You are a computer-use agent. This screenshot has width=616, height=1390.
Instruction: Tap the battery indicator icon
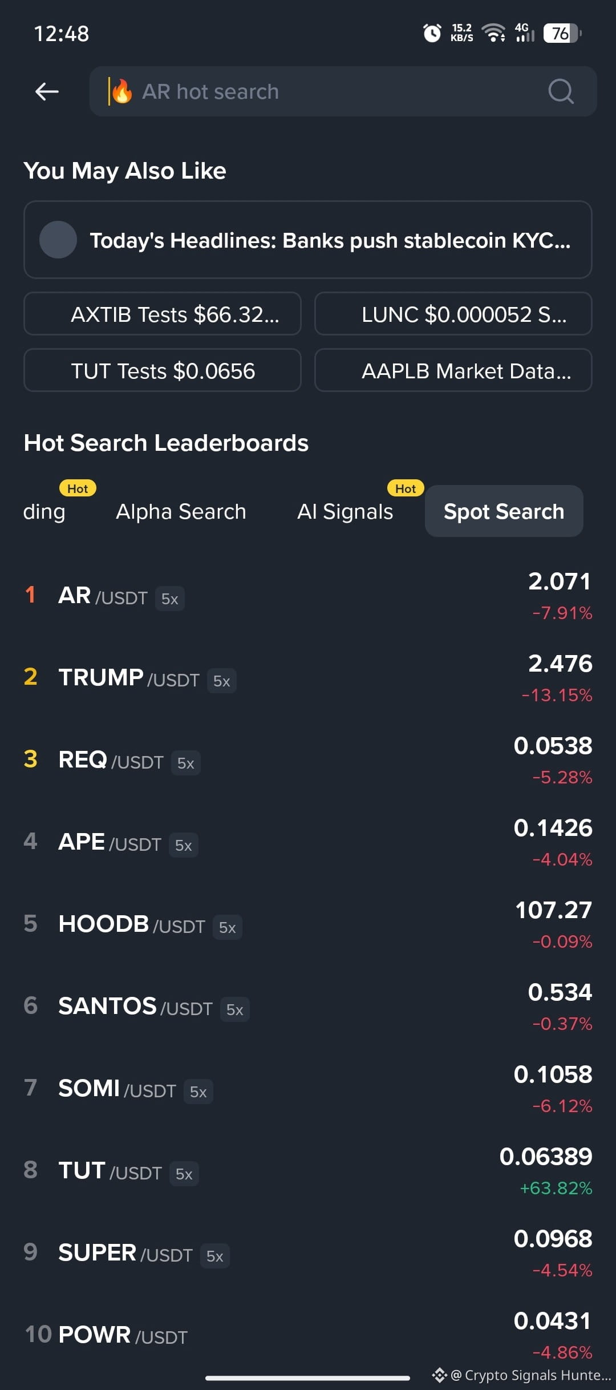(x=562, y=33)
